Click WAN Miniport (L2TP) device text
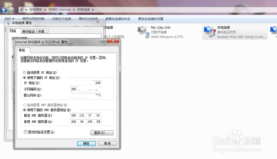The height and width of the screenshot is (159, 277). [x=167, y=37]
